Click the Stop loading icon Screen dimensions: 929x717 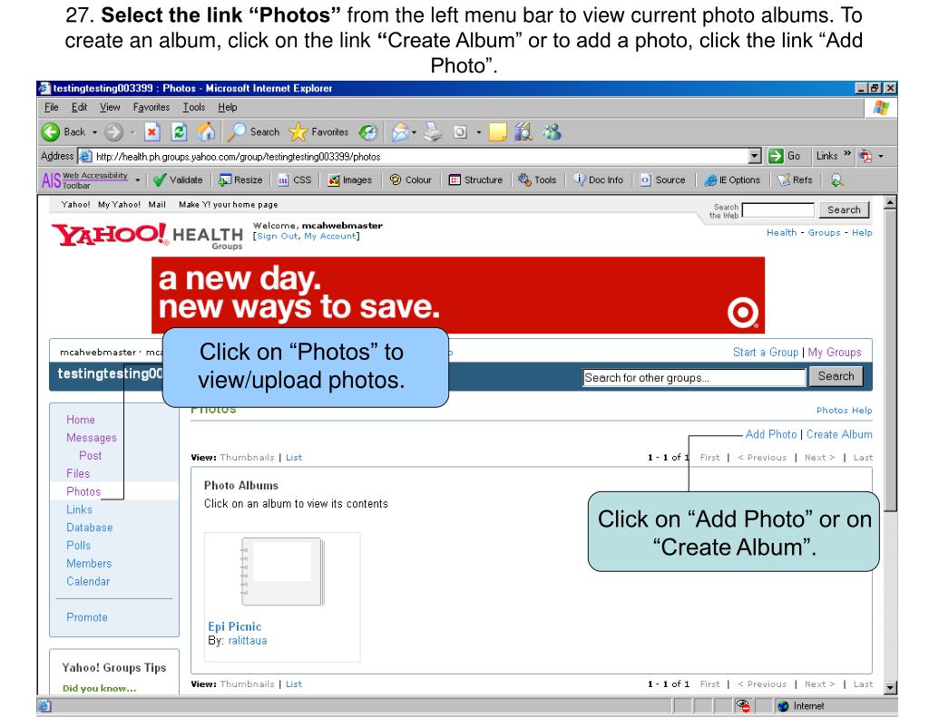pos(152,132)
